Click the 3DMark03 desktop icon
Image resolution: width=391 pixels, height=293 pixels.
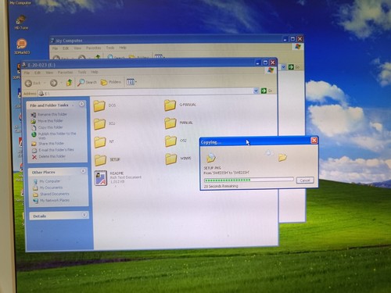click(22, 46)
